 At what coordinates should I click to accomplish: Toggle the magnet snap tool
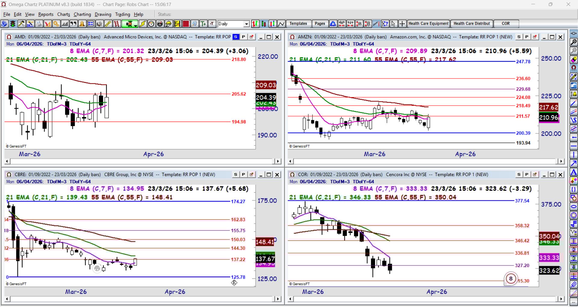pos(573,68)
